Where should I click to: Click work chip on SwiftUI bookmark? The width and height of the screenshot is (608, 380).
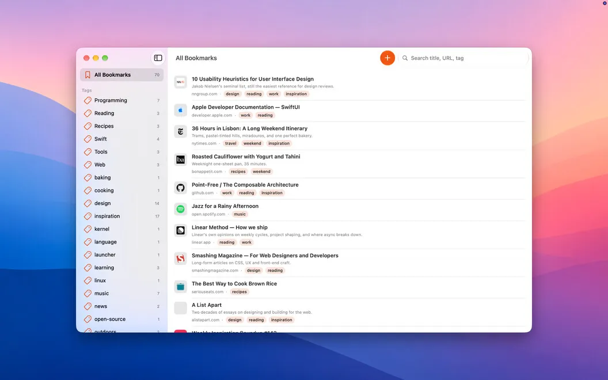[245, 115]
